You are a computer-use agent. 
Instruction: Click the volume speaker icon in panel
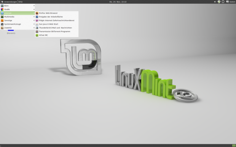click(215, 2)
